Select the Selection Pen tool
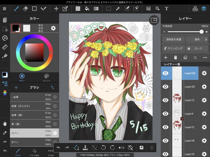This screenshot has width=210, height=157. (x=127, y=9)
